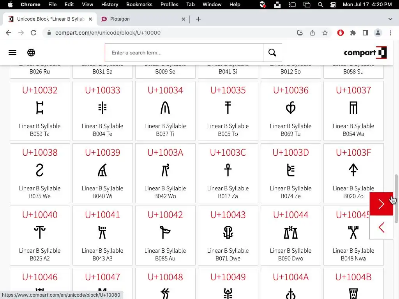This screenshot has height=299, width=399.
Task: Open the U+10039 B040 Wi card
Action: [102, 173]
